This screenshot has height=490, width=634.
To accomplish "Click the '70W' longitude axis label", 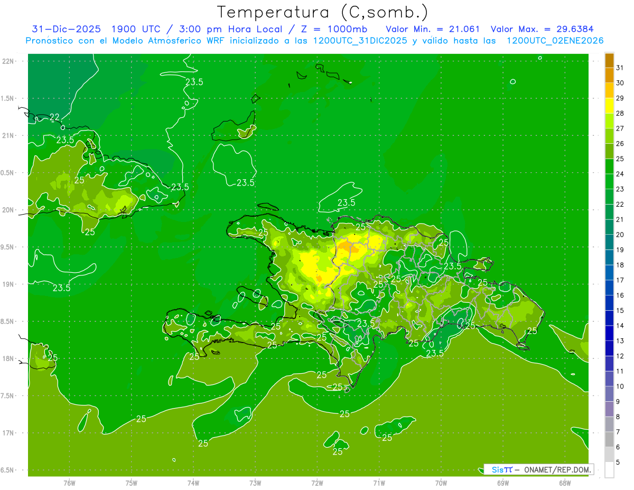I will [441, 483].
